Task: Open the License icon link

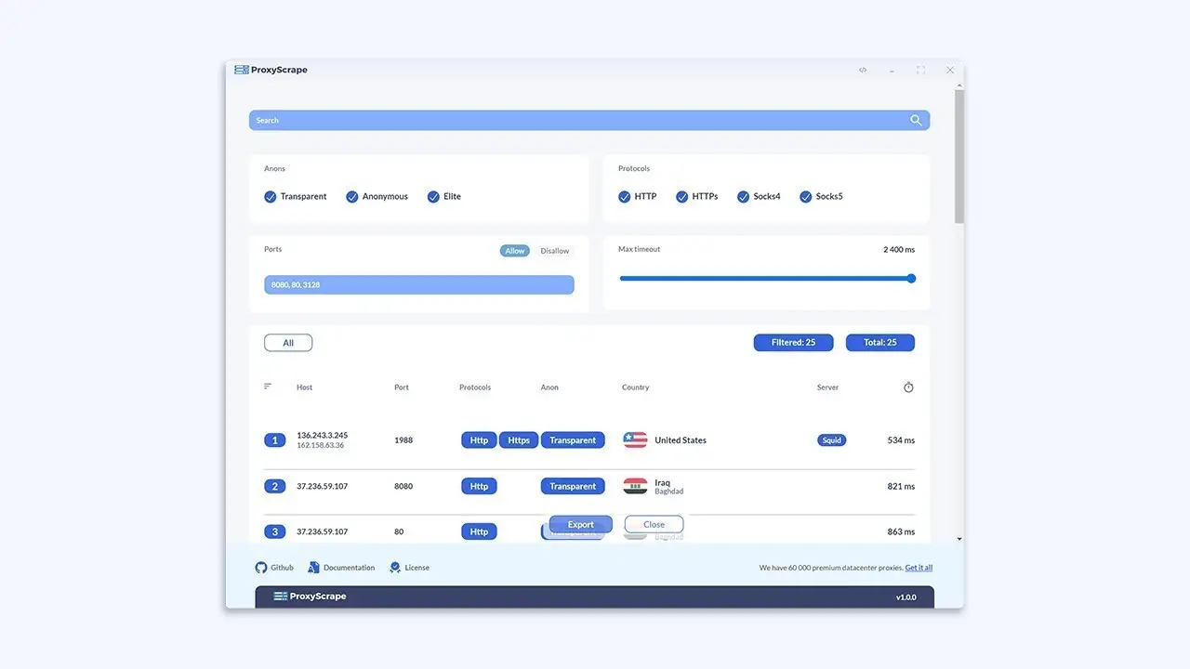Action: (395, 568)
